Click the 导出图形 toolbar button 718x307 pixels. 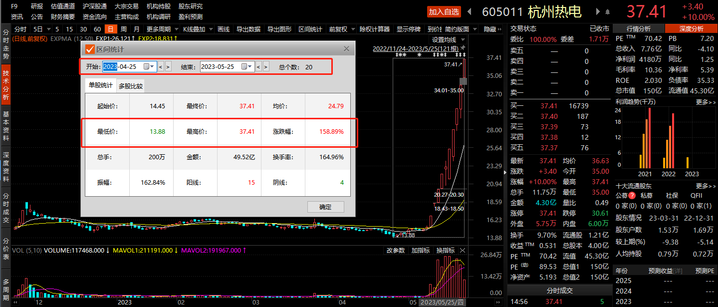pos(279,29)
